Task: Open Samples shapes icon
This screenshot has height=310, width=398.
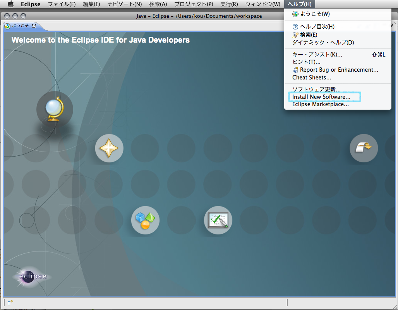Action: coord(145,220)
